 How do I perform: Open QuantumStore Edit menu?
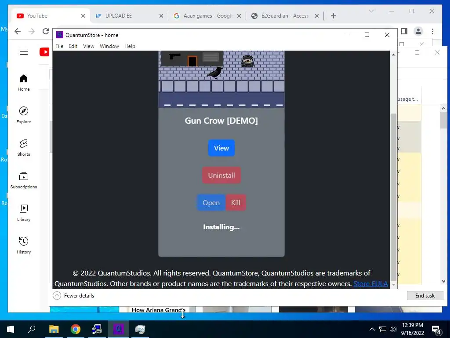point(73,46)
